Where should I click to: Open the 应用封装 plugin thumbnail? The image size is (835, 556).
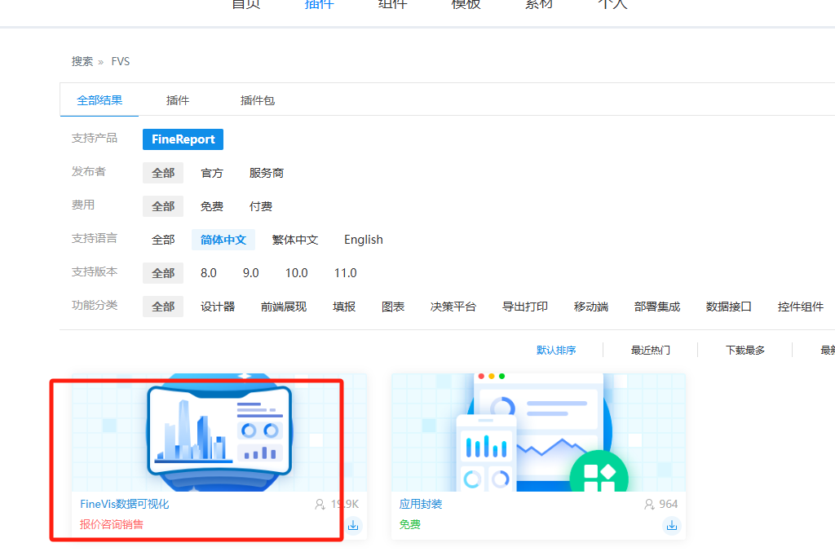pyautogui.click(x=538, y=432)
